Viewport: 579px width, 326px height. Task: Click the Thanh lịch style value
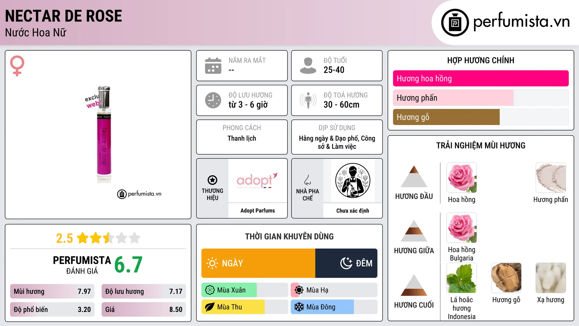click(242, 138)
